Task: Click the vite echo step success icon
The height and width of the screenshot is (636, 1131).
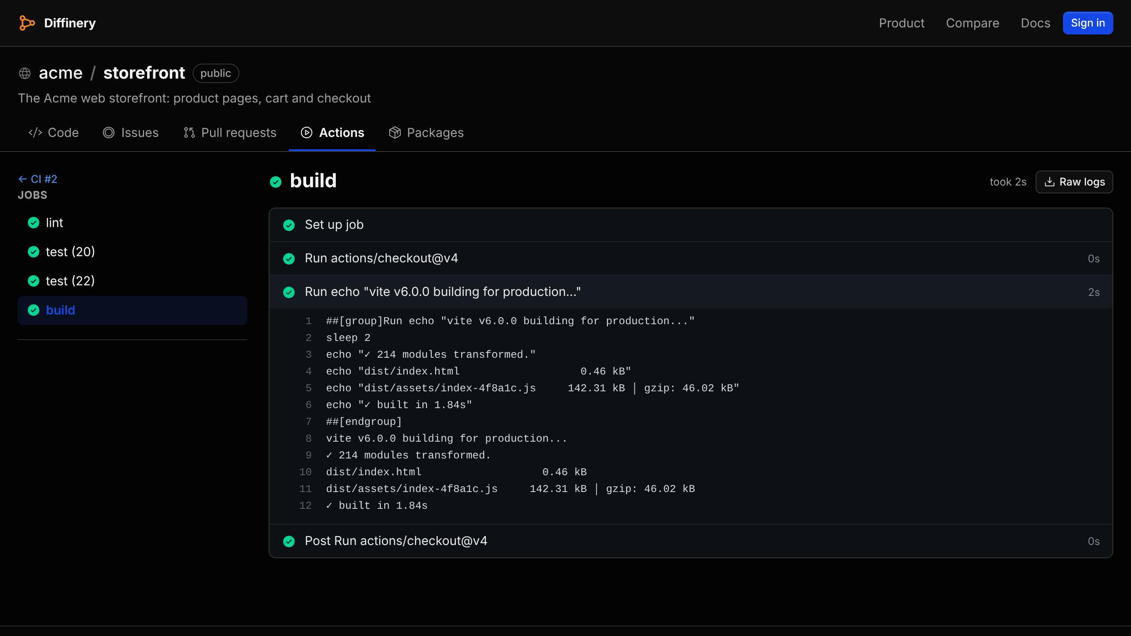Action: pos(289,292)
